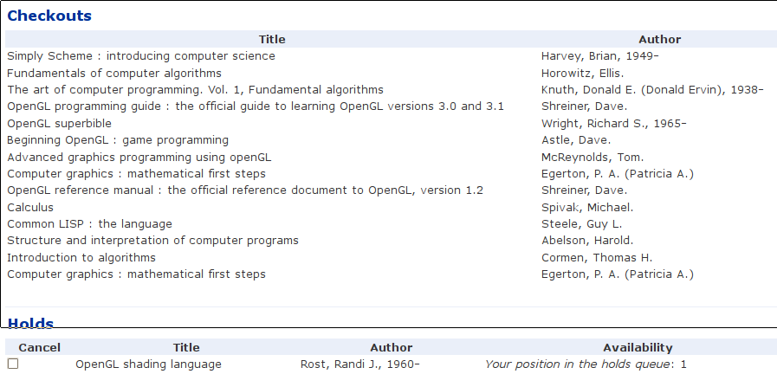Open the OpenGL superbible entry
This screenshot has height=374, width=777.
pyautogui.click(x=55, y=123)
